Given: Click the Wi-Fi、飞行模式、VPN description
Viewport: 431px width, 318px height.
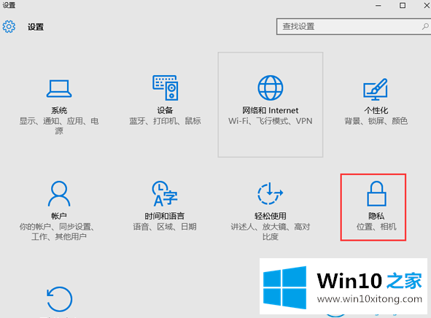Looking at the screenshot, I should coord(271,121).
